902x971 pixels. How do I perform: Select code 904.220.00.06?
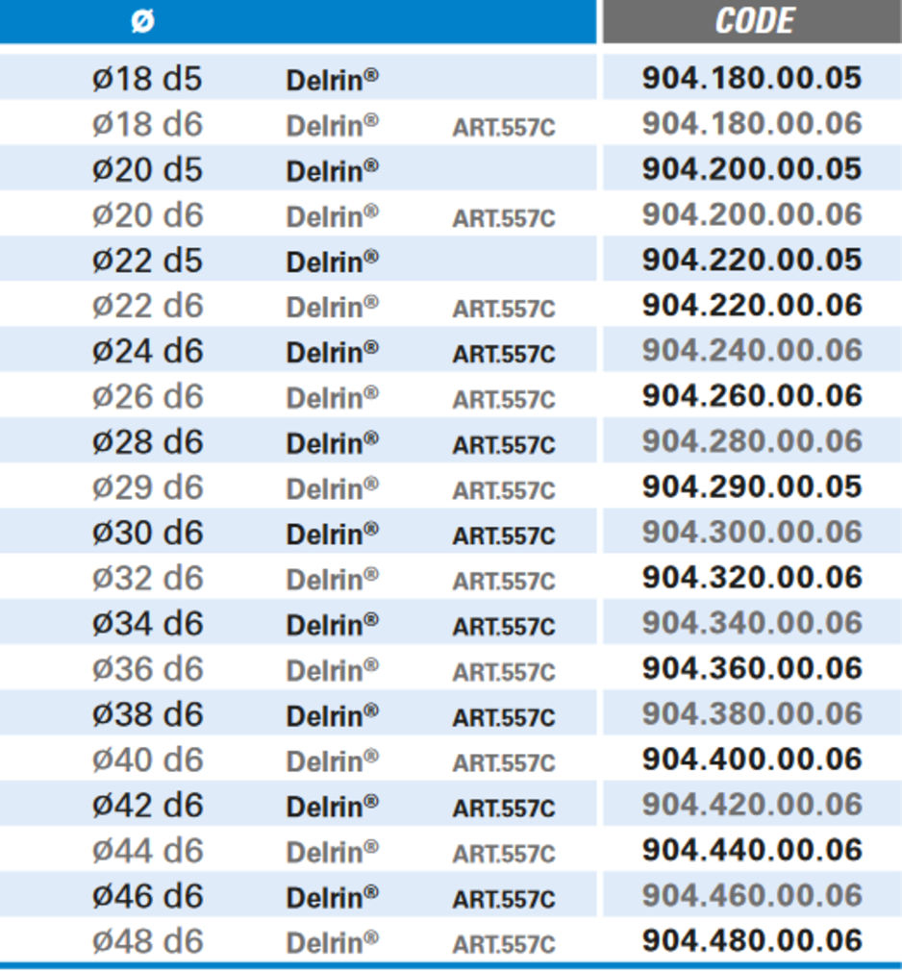click(x=752, y=306)
